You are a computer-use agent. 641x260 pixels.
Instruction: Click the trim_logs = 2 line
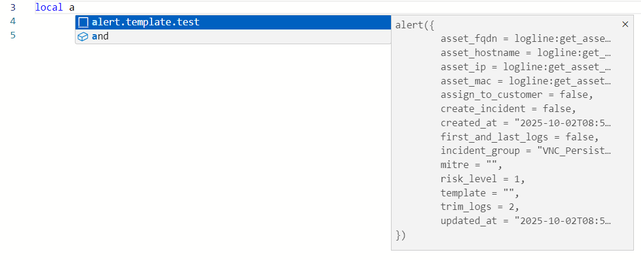(479, 208)
